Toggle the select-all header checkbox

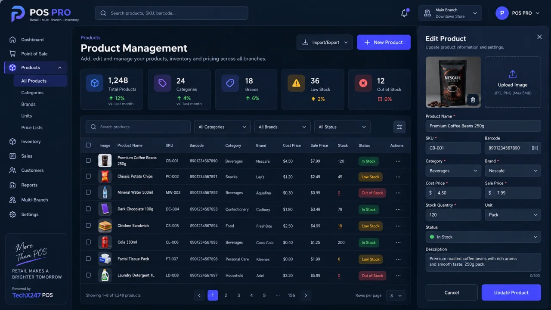click(88, 146)
